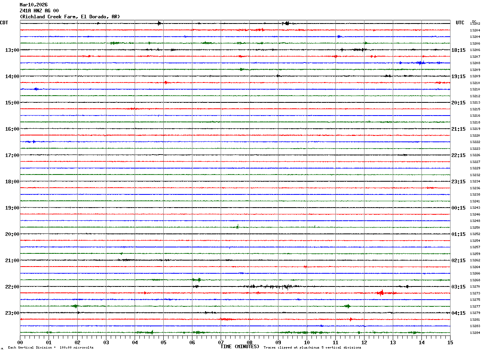Click the "14" minute tick label
This screenshot has width=482, height=353.
click(x=421, y=342)
